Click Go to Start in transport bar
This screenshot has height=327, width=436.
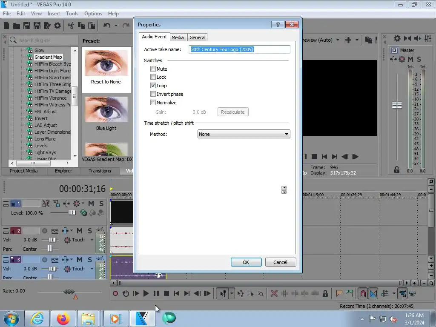click(177, 293)
